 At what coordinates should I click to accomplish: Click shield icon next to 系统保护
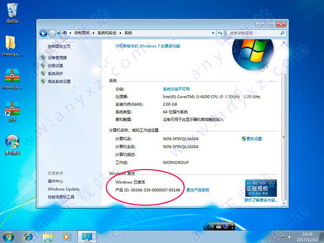pyautogui.click(x=43, y=73)
